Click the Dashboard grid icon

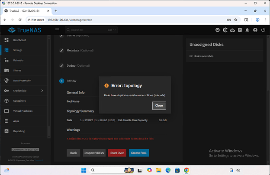pyautogui.click(x=6, y=40)
